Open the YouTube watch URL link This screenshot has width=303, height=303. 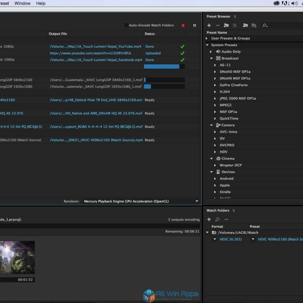point(90,53)
